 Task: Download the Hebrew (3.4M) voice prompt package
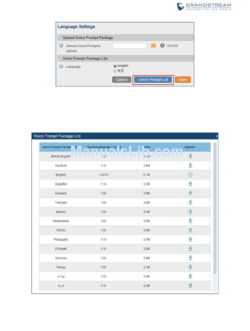190,276
